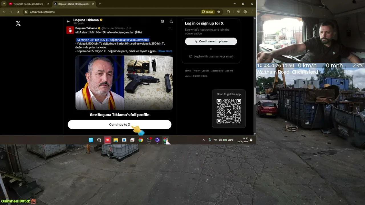Click the browser forward arrow
This screenshot has width=365, height=205.
11,12
